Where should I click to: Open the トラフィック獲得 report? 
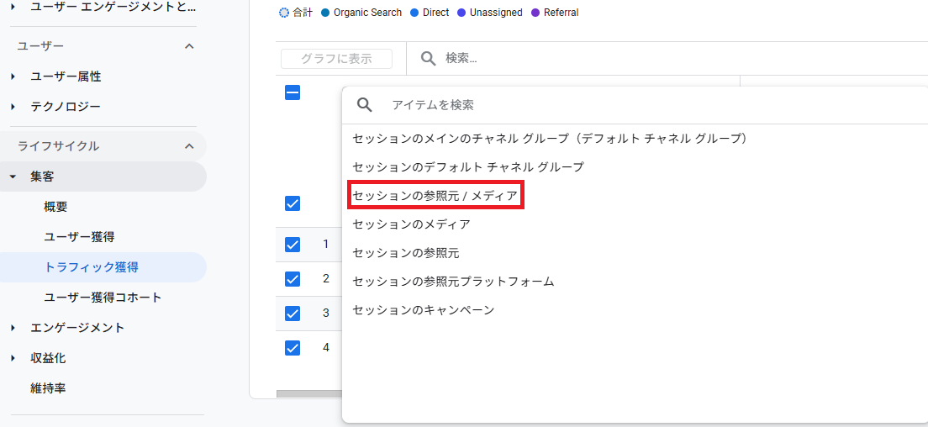pos(91,267)
